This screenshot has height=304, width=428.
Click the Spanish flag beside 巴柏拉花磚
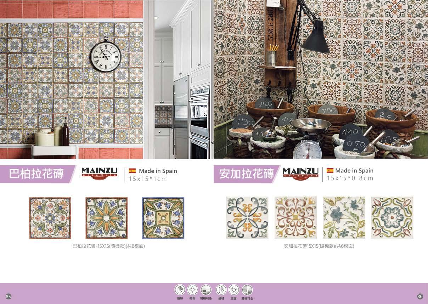point(132,171)
